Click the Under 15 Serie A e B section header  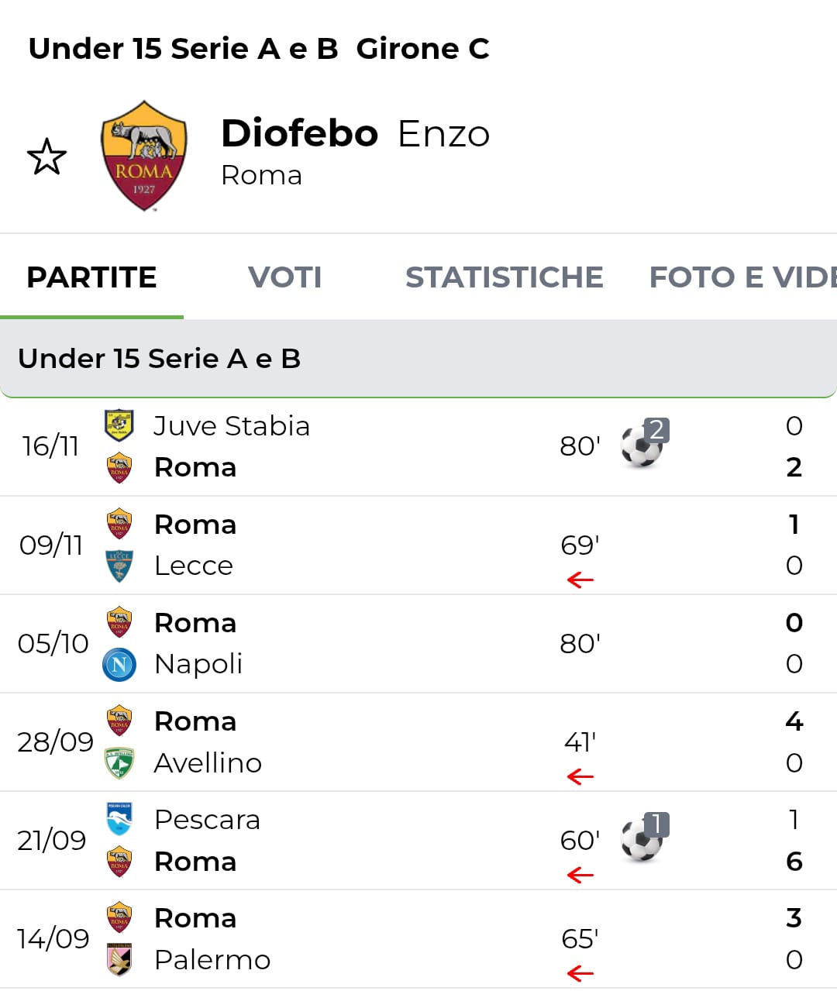[160, 359]
